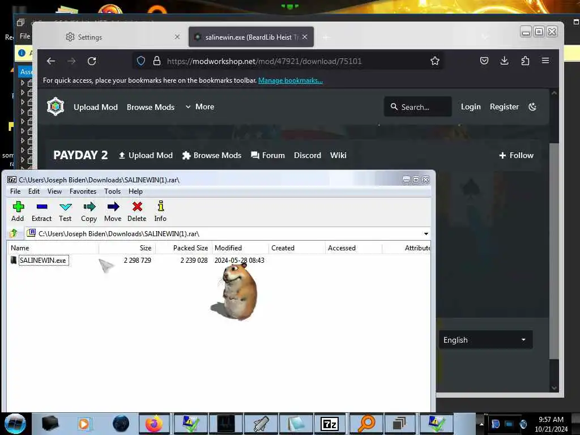The image size is (580, 435).
Task: Open the Windows Start orb
Action: click(15, 424)
